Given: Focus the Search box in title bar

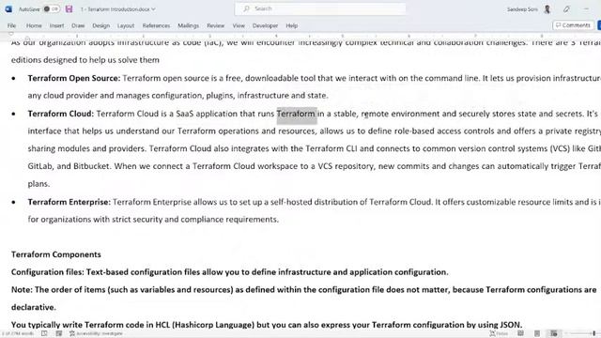Looking at the screenshot, I should [x=320, y=8].
